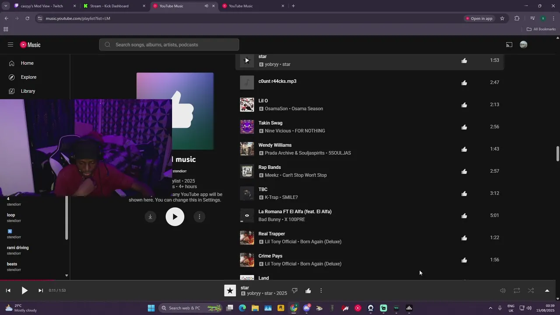Open the YouTube Music hamburger menu
The image size is (560, 315).
click(x=10, y=45)
